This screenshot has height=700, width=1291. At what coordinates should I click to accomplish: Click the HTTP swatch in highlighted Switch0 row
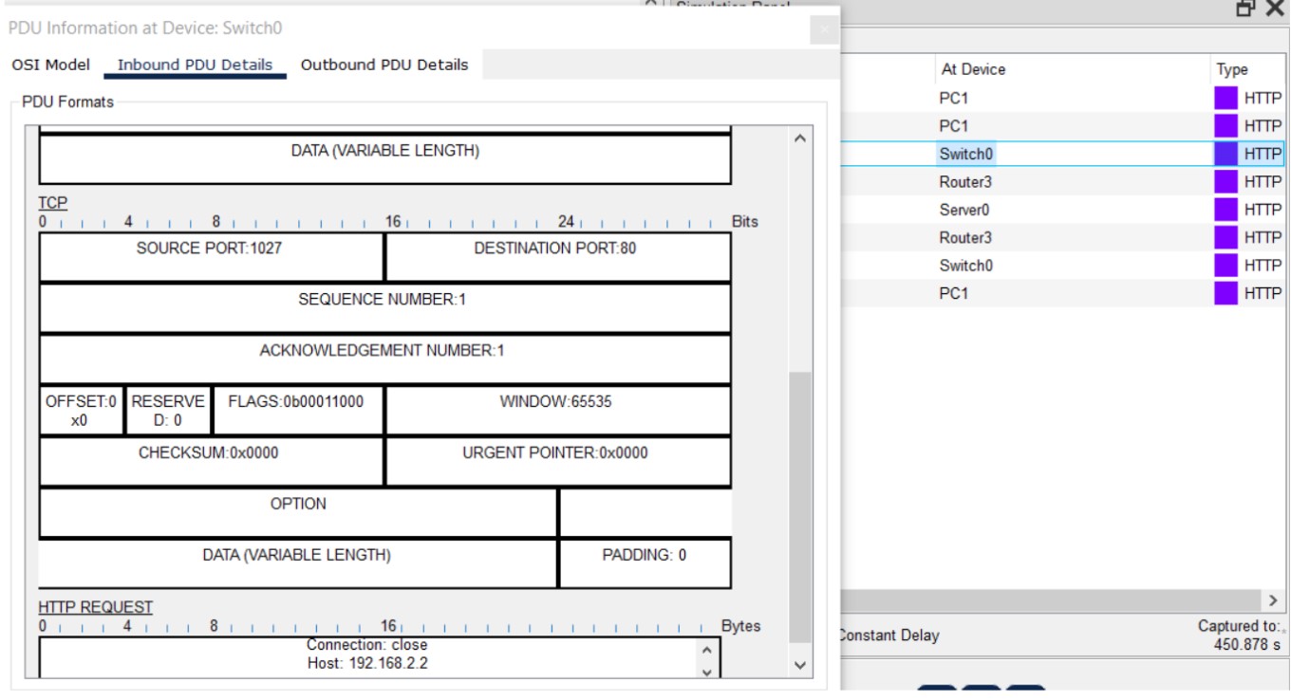tap(1226, 154)
